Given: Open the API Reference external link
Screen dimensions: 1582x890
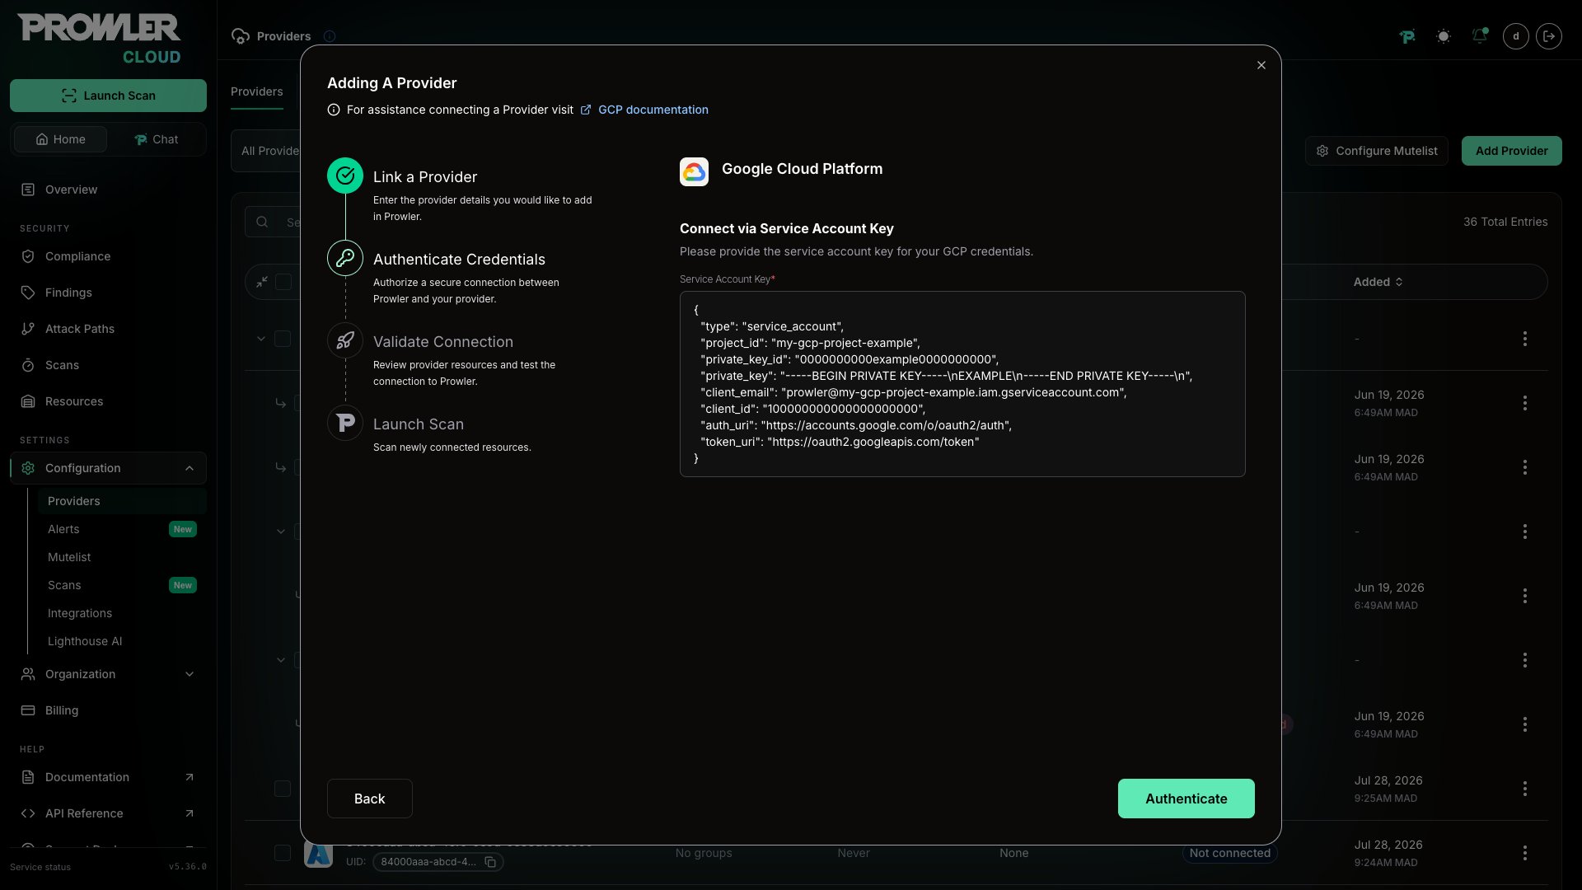Looking at the screenshot, I should (108, 813).
